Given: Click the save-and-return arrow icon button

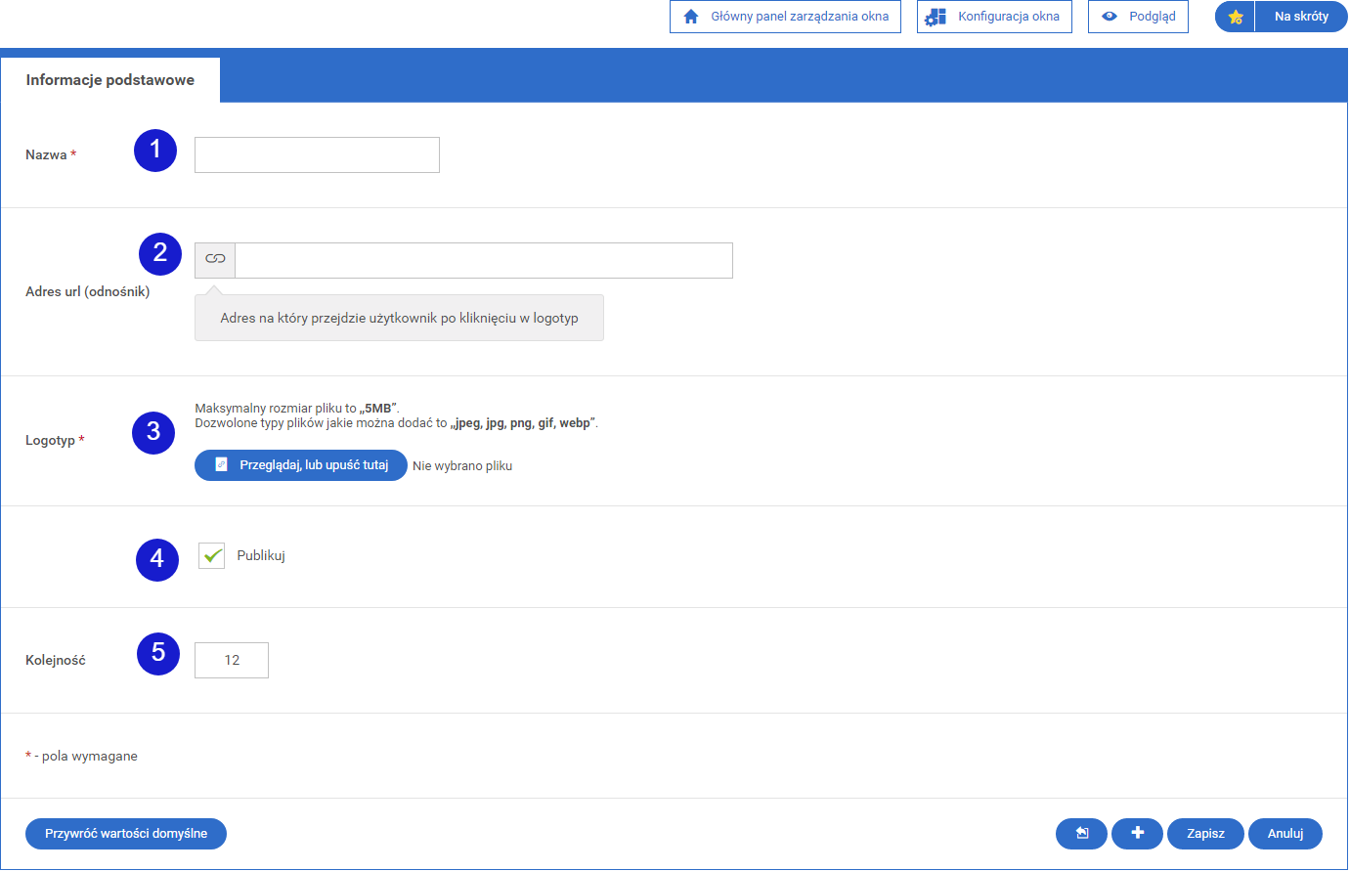Looking at the screenshot, I should 1081,834.
